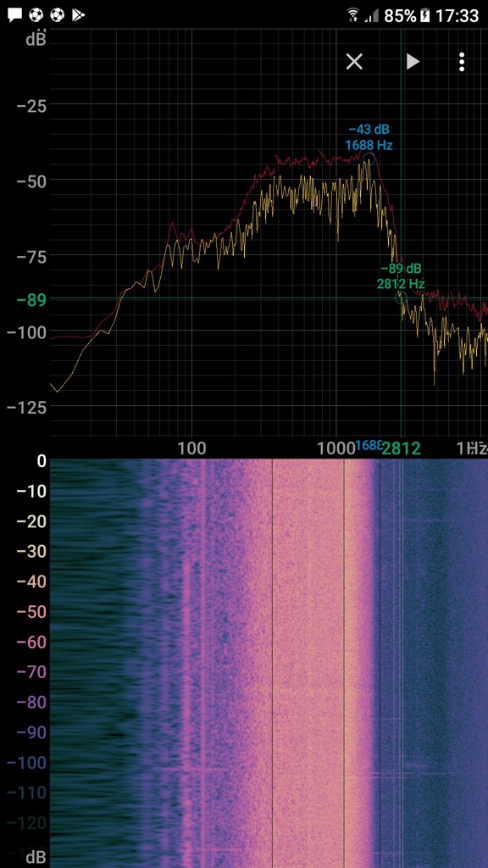Tap the X close icon
Screen dimensions: 488x868
pyautogui.click(x=354, y=61)
